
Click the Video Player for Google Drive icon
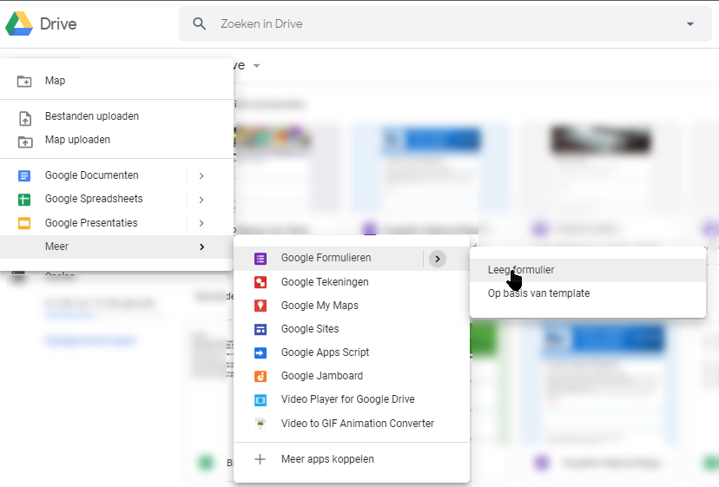[261, 400]
